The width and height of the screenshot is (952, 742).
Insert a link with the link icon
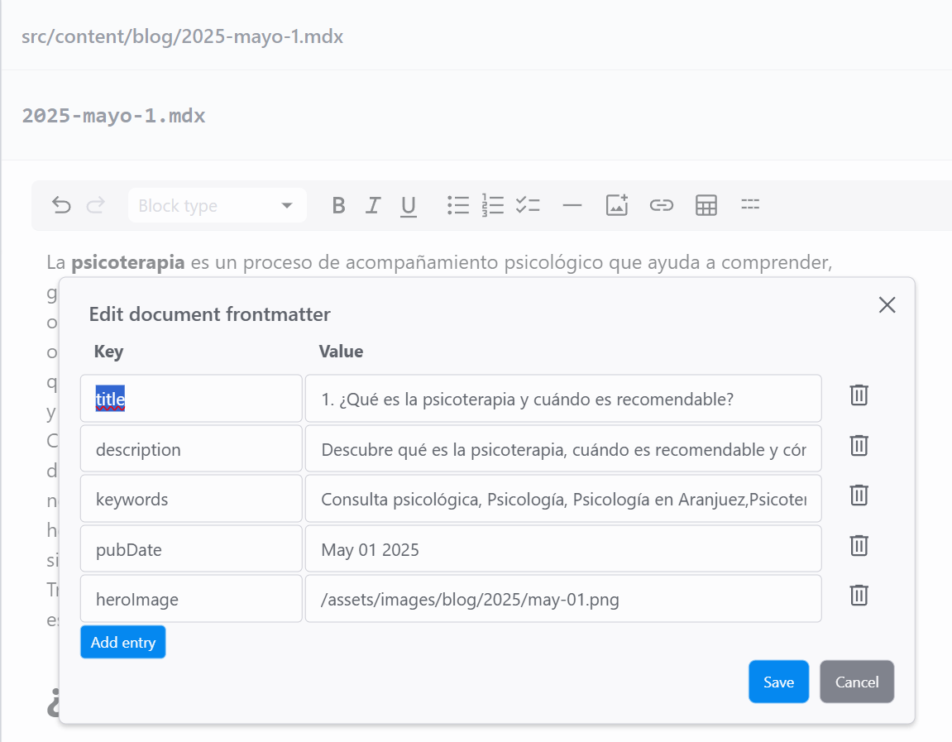click(x=662, y=205)
